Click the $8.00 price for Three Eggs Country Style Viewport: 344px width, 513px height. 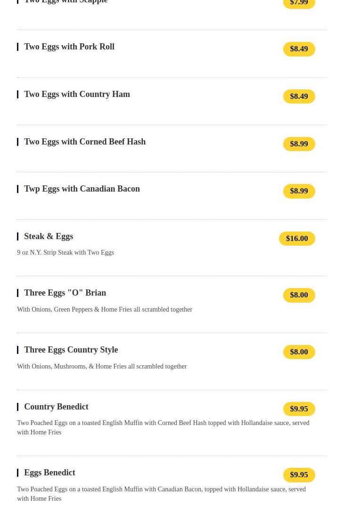(299, 352)
